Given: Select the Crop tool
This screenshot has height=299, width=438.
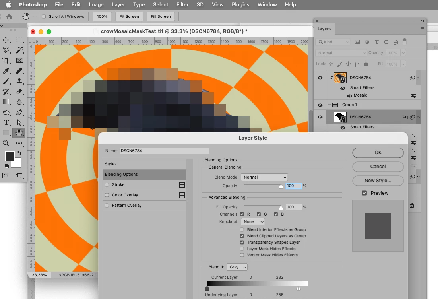Looking at the screenshot, I should click(6, 60).
